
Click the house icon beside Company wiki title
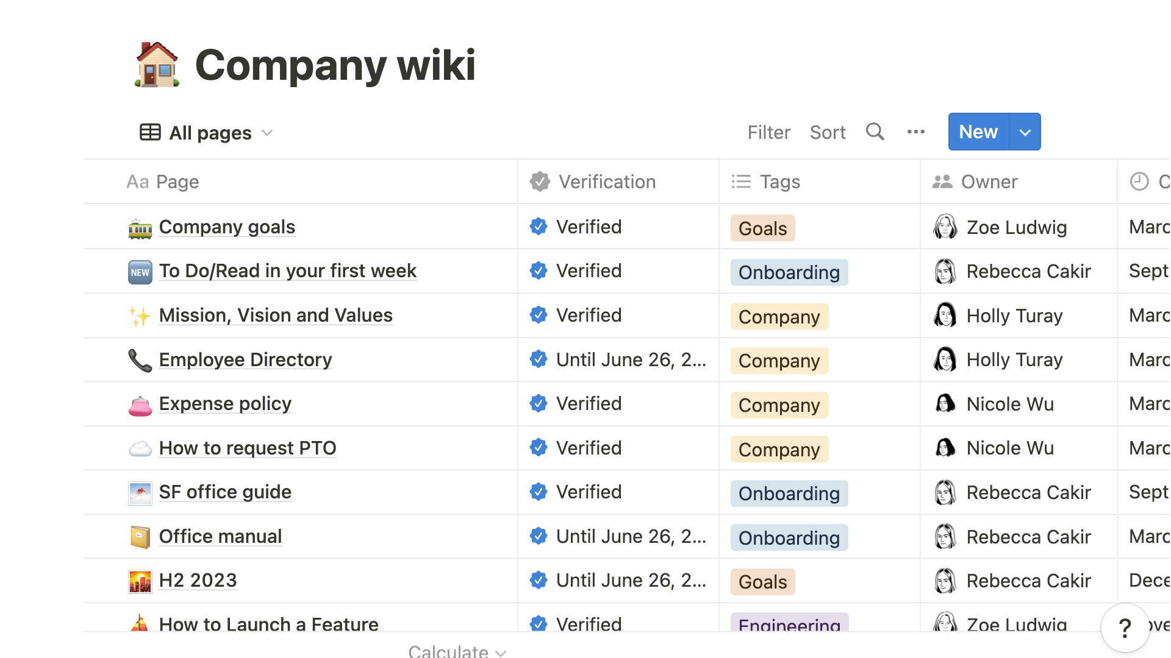click(157, 65)
